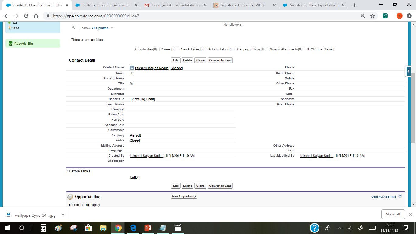This screenshot has width=416, height=234.
Task: Click the browser back arrow
Action: coord(7,16)
